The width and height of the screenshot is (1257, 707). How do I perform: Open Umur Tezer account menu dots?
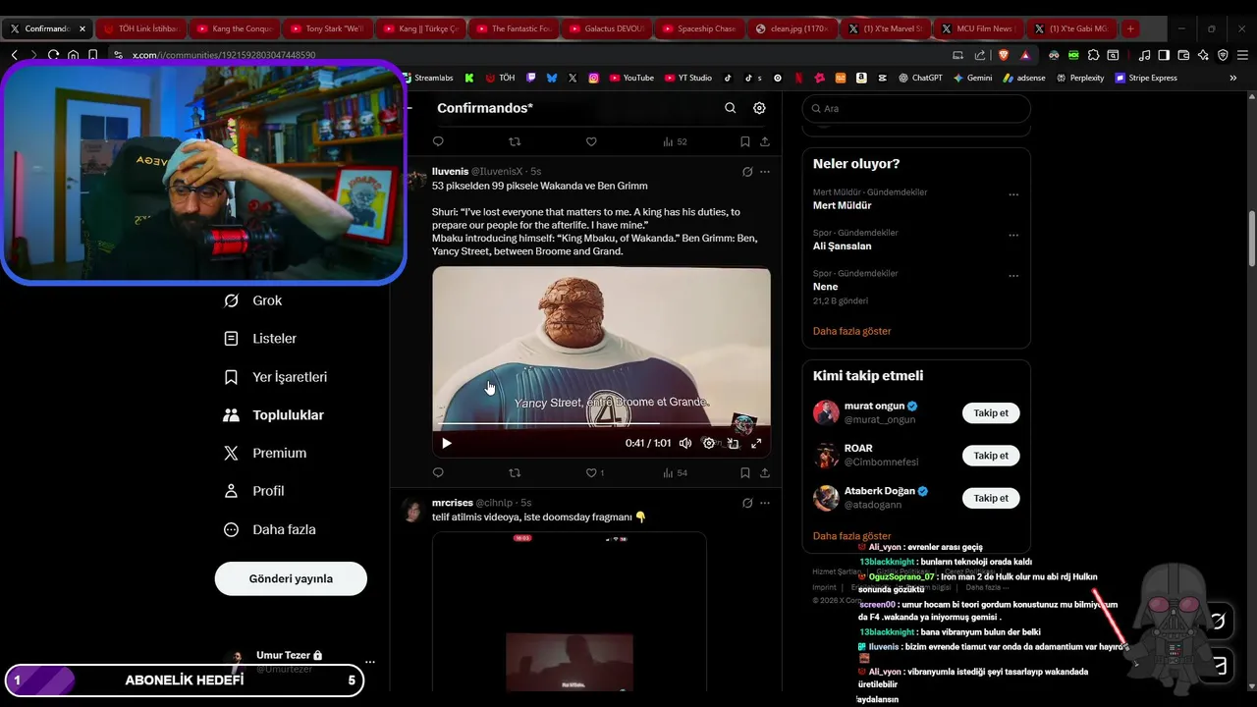tap(370, 662)
